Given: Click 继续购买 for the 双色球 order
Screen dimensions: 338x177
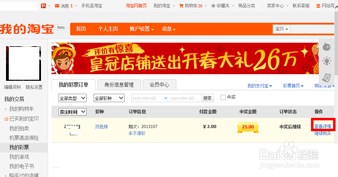Looking at the screenshot, I should (x=323, y=133).
